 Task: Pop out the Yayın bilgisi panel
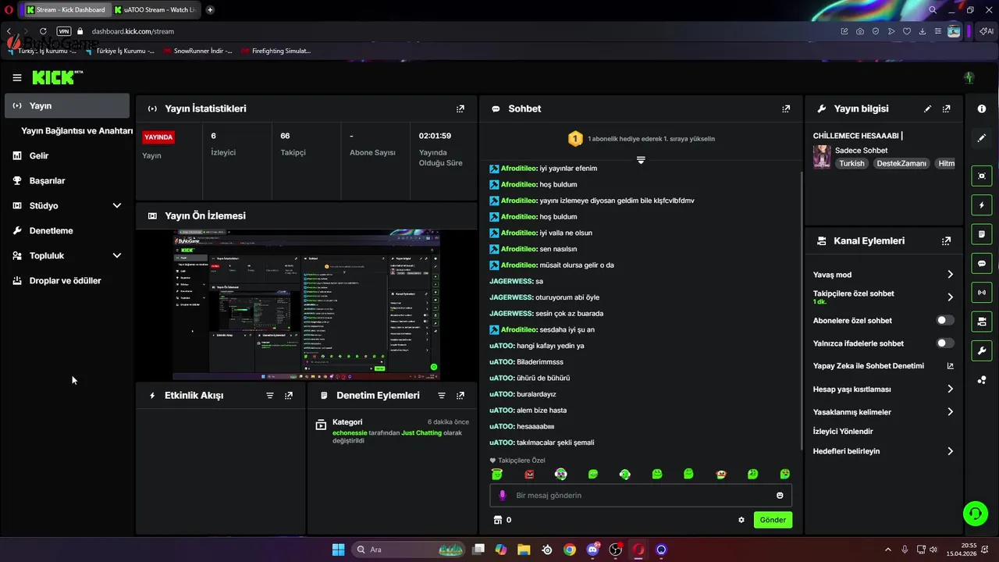point(946,108)
